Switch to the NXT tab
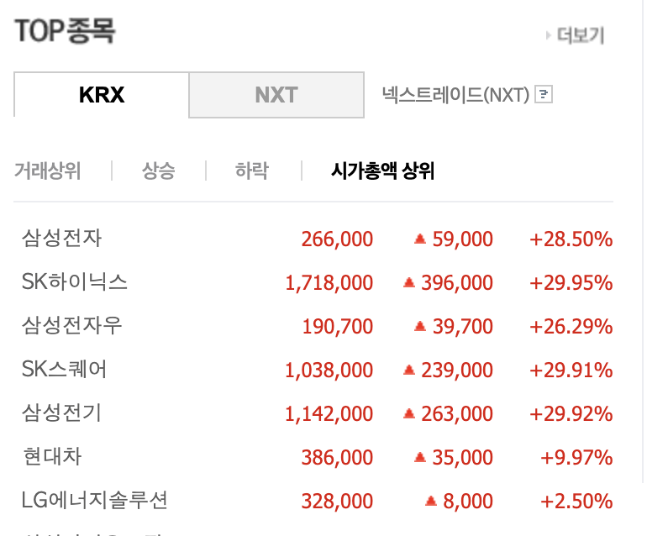The image size is (647, 536). (x=276, y=95)
